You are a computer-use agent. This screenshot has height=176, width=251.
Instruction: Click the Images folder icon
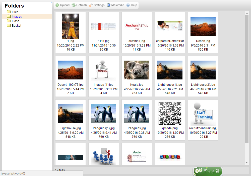(x=9, y=16)
